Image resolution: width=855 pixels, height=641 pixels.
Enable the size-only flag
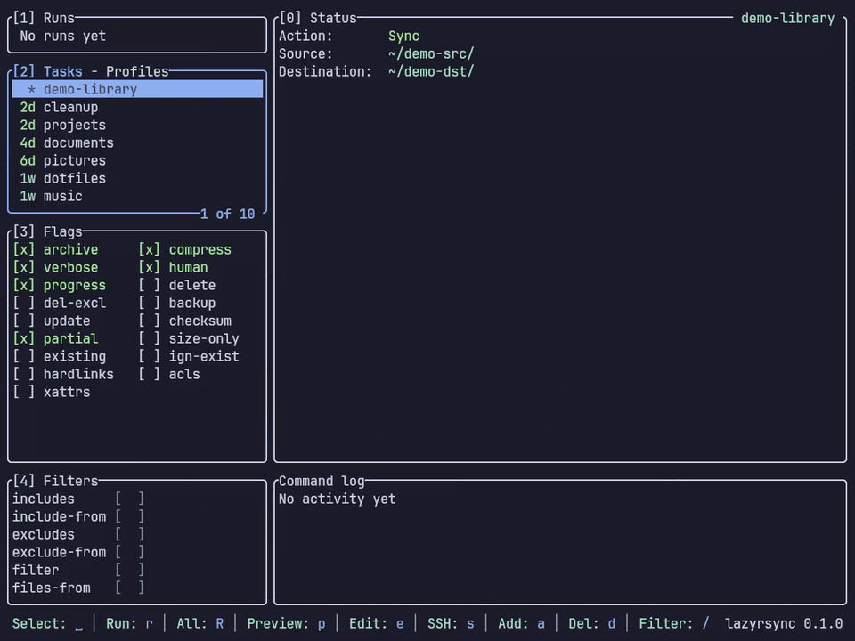[x=150, y=339]
